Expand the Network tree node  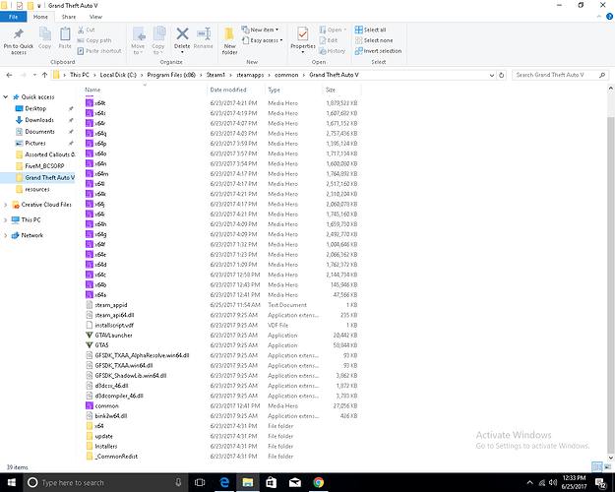(x=6, y=235)
